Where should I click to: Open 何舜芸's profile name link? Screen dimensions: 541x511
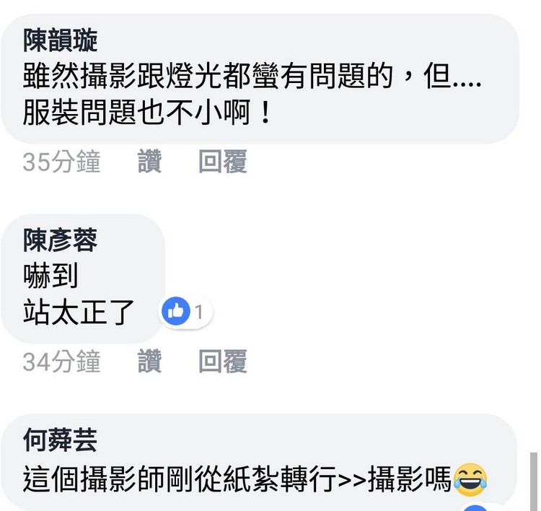coord(61,440)
